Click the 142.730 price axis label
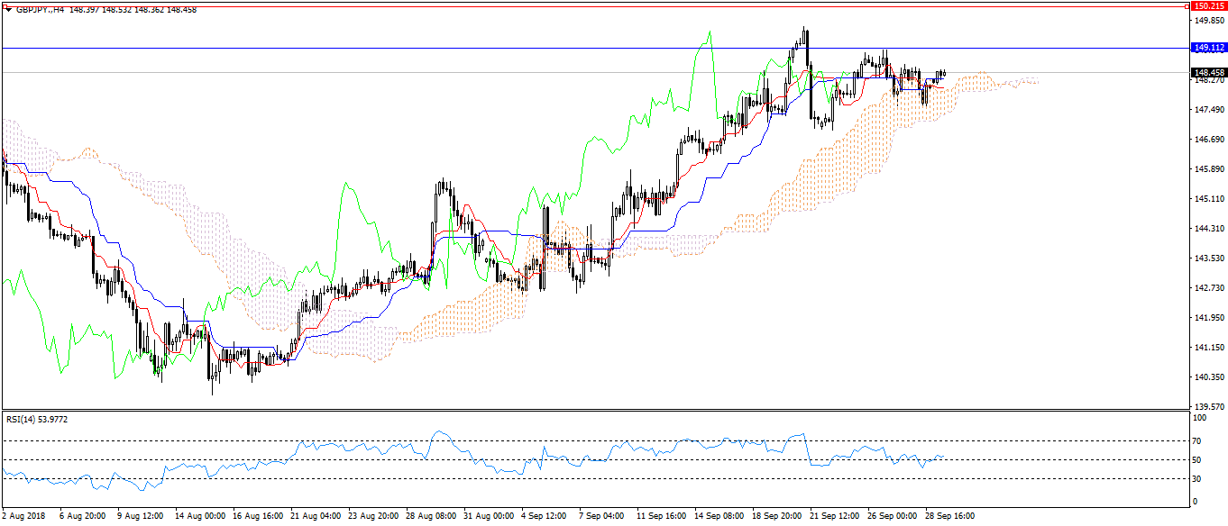 pyautogui.click(x=1208, y=288)
